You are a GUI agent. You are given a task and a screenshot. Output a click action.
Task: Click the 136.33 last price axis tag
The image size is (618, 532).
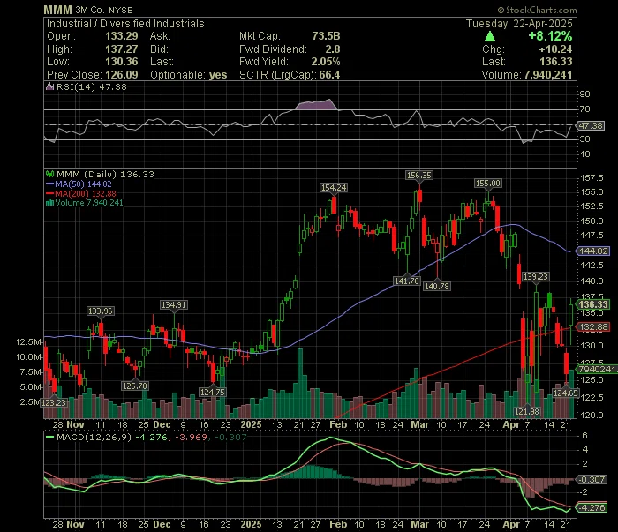tap(593, 304)
